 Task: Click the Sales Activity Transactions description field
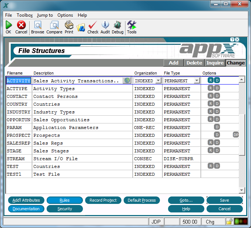tap(78, 81)
